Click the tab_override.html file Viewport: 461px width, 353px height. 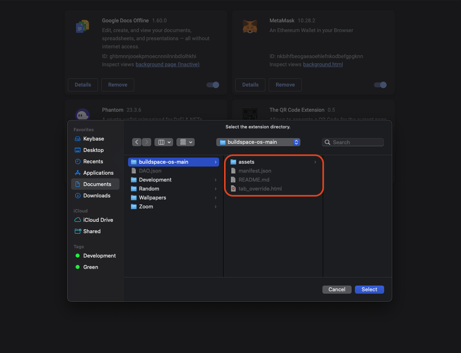(x=273, y=189)
